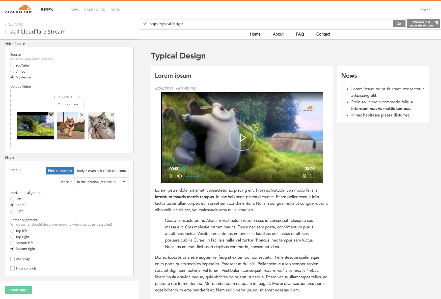Choose Bottom right corner alignment
The image size is (441, 299).
coord(12,249)
